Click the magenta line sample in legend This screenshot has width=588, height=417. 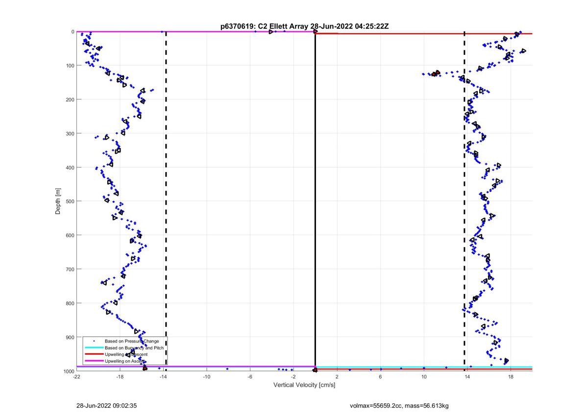[94, 361]
